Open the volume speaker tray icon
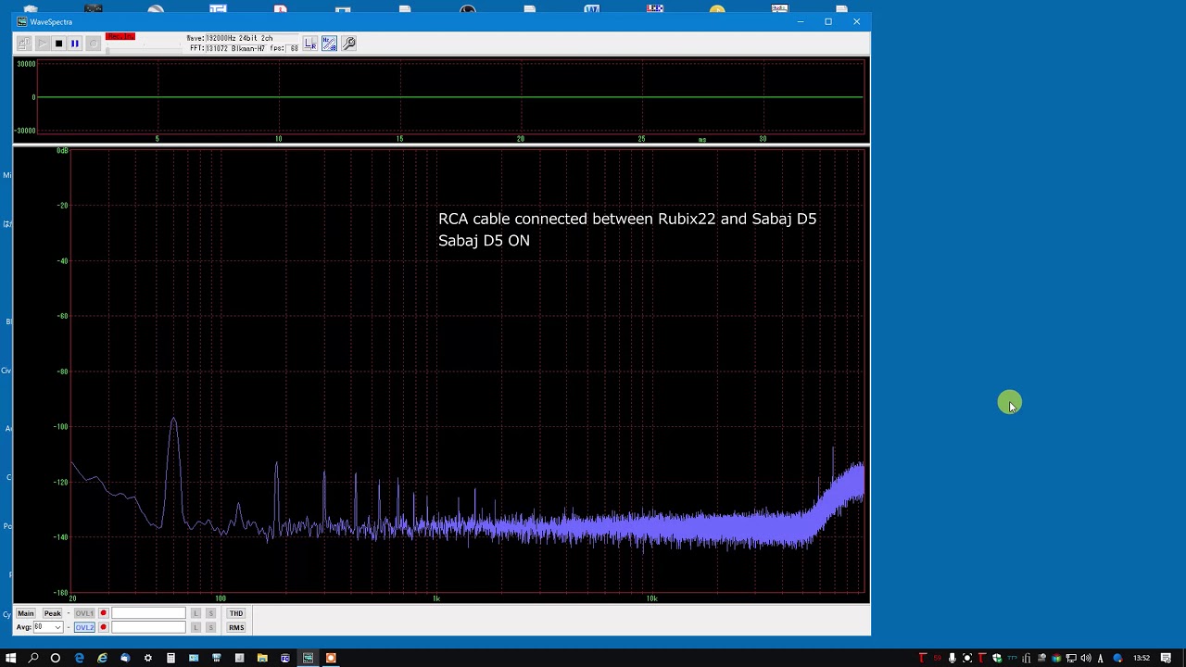1186x667 pixels. pos(1086,658)
